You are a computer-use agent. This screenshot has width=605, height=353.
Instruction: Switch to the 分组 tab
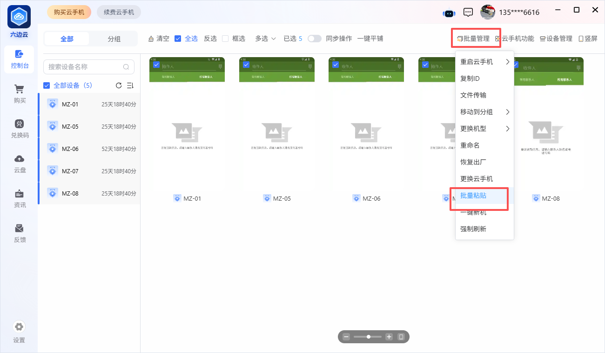(x=114, y=39)
